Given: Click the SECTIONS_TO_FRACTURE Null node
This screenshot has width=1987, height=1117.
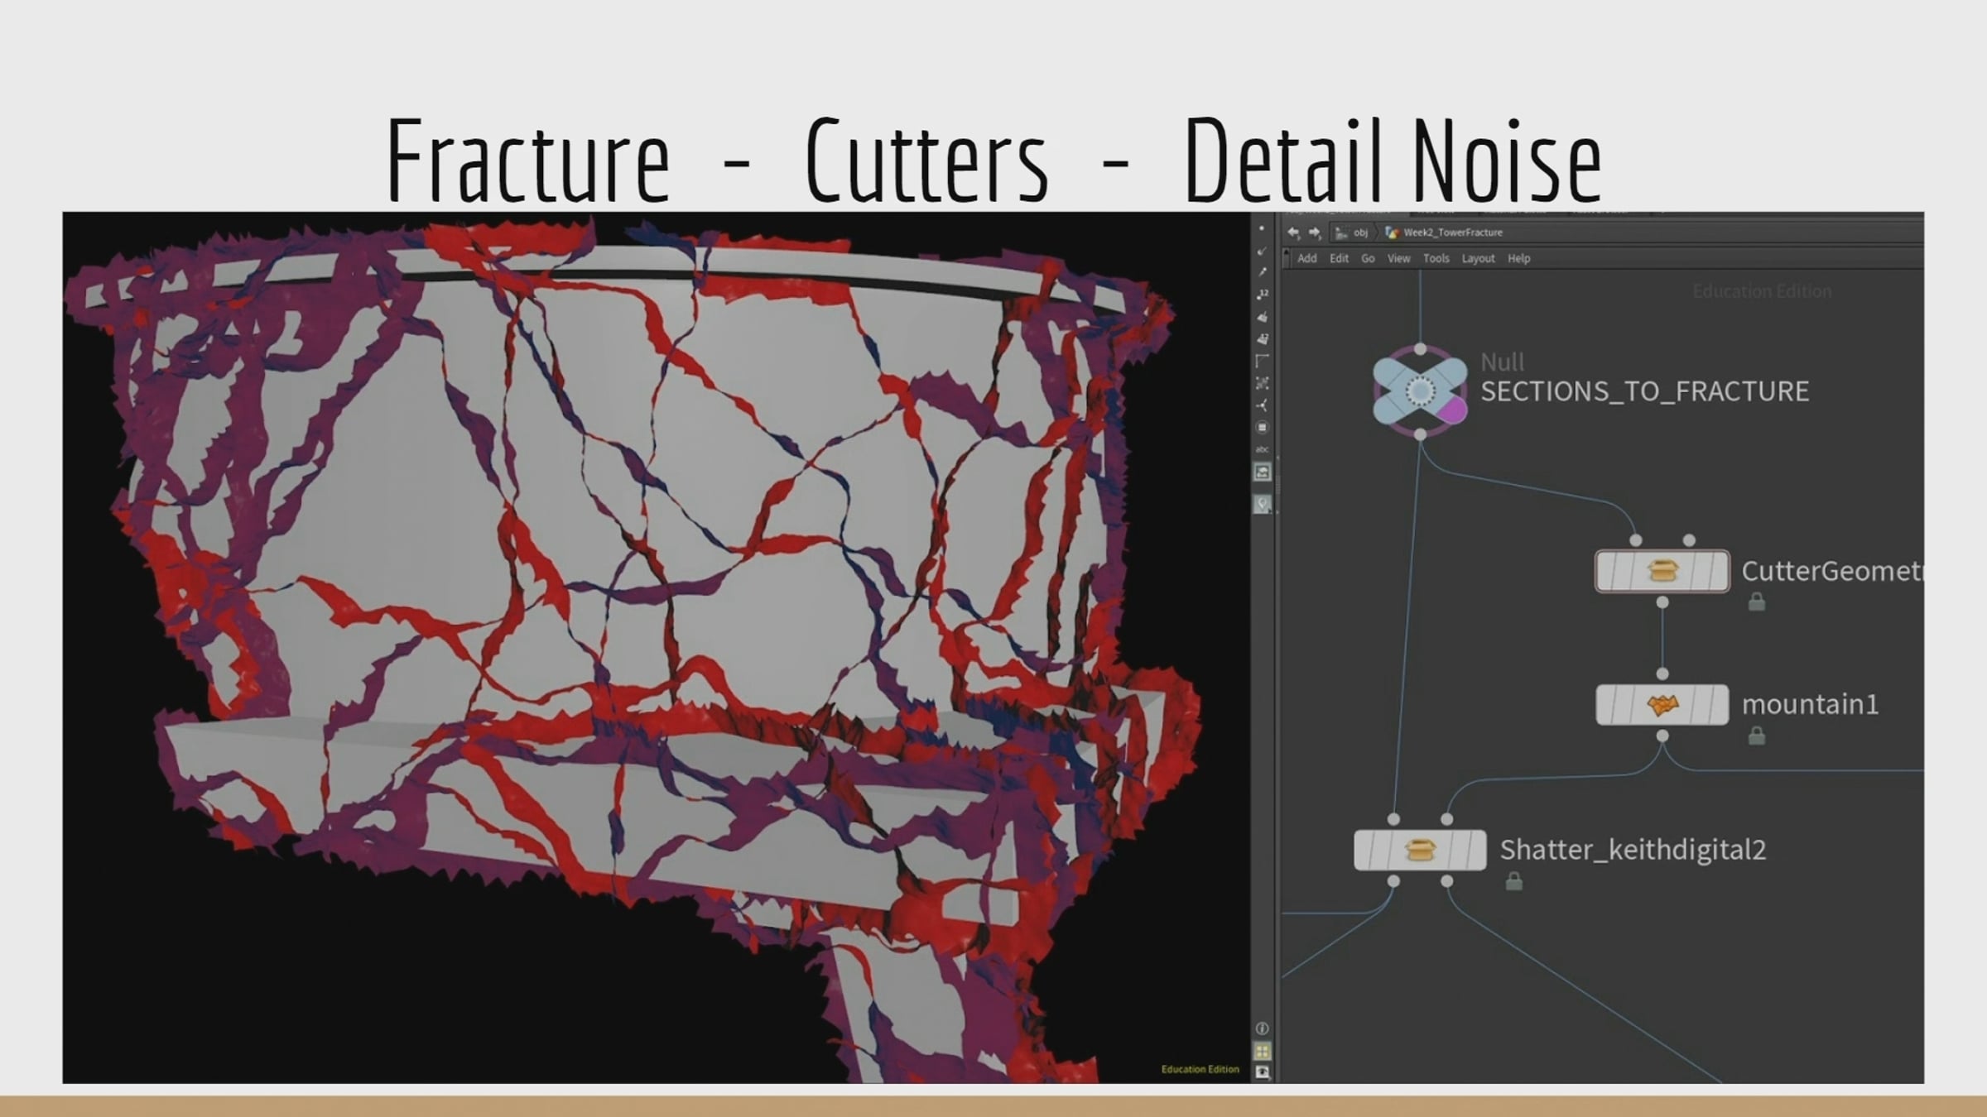Looking at the screenshot, I should [x=1419, y=391].
